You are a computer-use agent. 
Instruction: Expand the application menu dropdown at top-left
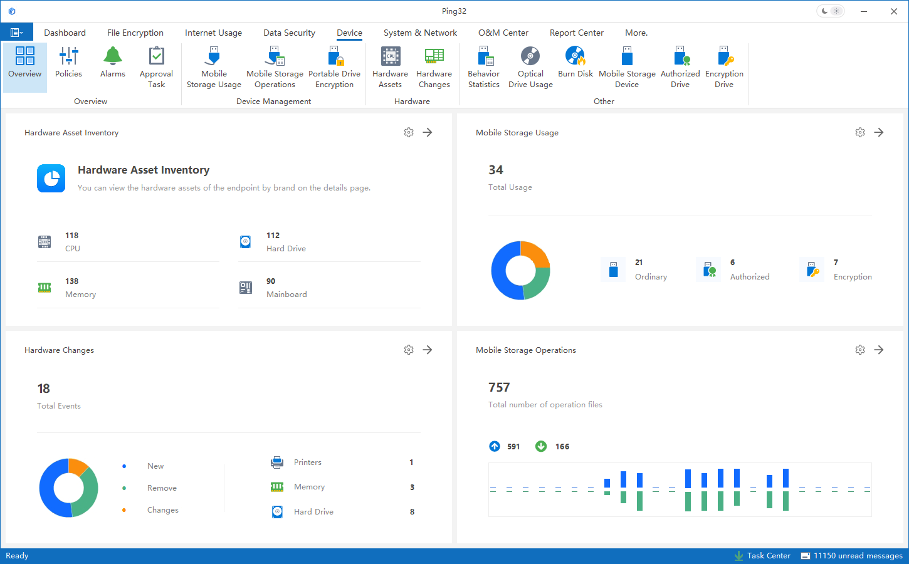click(x=16, y=33)
